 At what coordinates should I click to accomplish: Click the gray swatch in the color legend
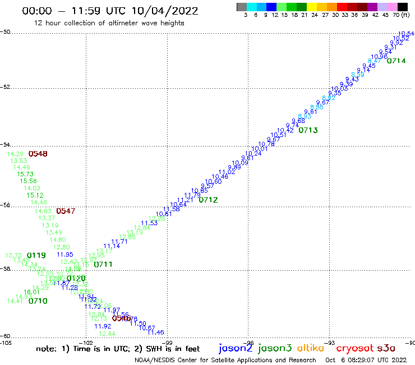242,7
